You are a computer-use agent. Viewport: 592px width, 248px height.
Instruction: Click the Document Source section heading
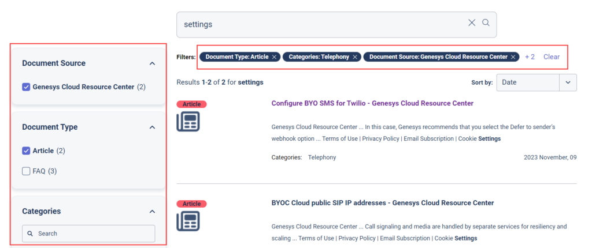click(x=54, y=63)
